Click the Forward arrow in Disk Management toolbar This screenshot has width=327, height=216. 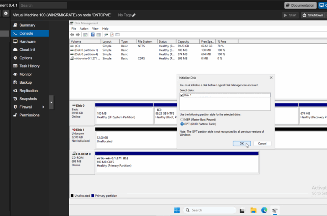pyautogui.click(x=78, y=35)
